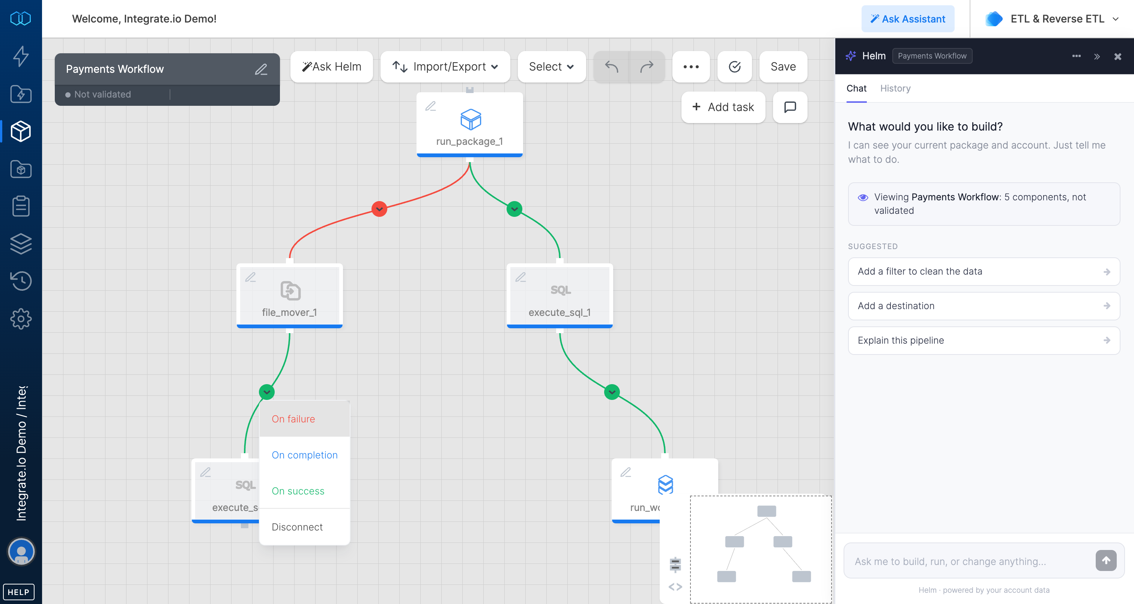Screen dimensions: 1134x604
Task: Edit the Payments Workflow name pencil icon
Action: pos(261,69)
